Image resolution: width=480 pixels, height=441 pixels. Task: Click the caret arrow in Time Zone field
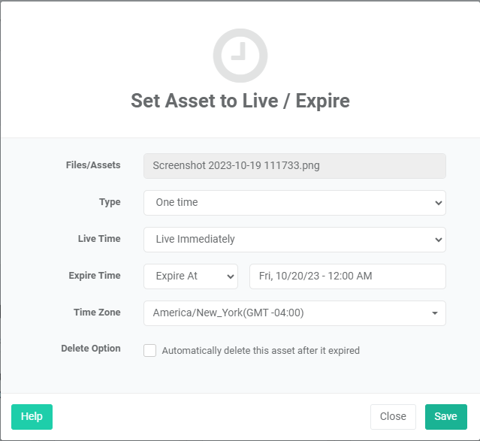tap(435, 313)
